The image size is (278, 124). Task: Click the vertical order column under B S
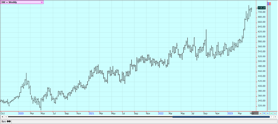[269, 57]
